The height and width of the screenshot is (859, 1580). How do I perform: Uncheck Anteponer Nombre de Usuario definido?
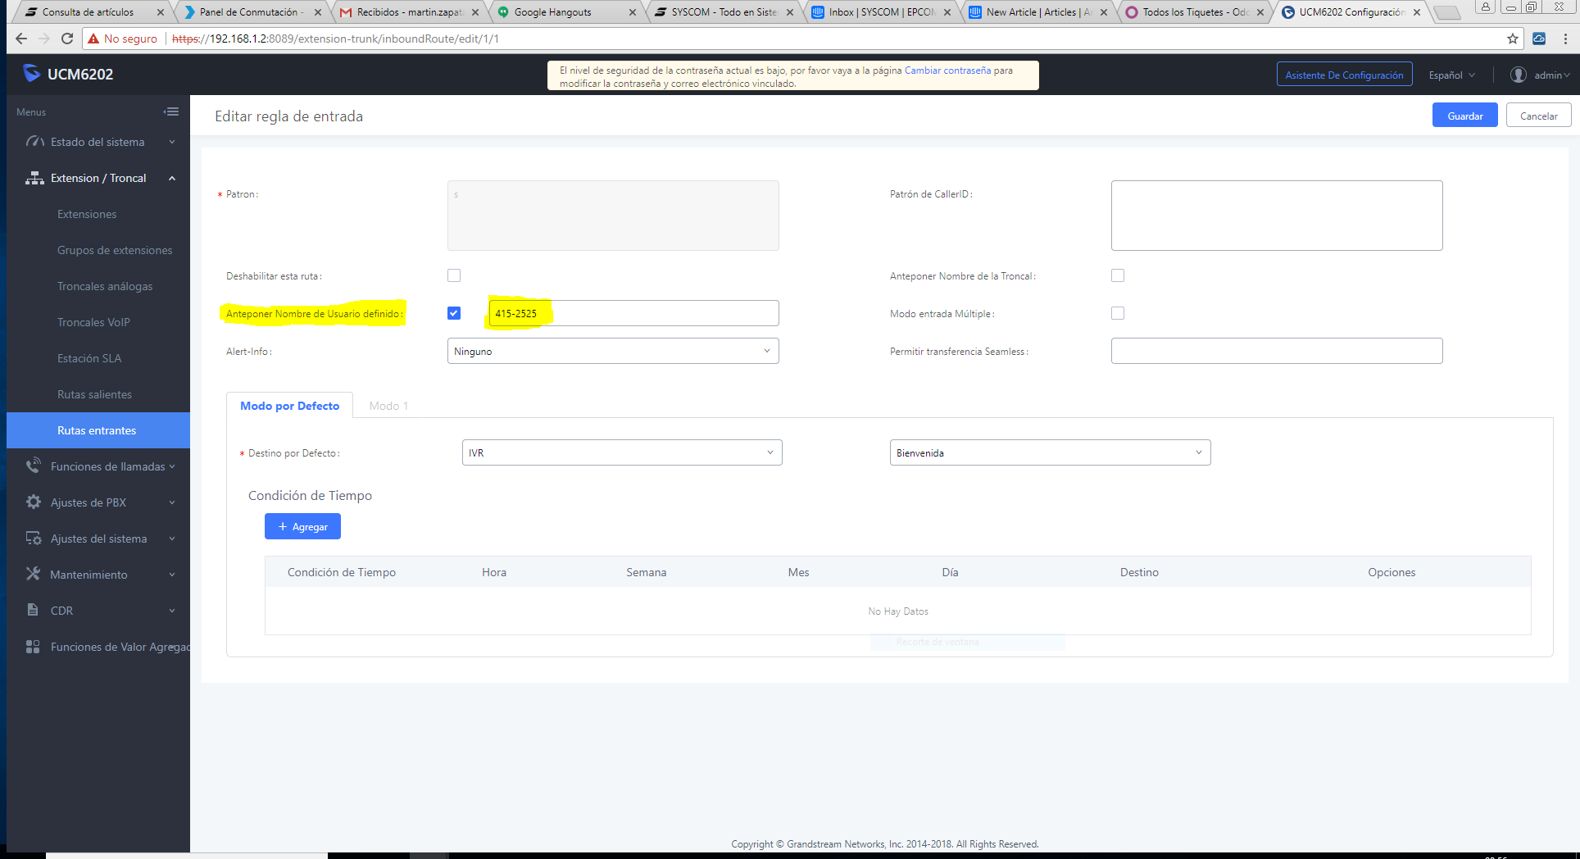[454, 313]
